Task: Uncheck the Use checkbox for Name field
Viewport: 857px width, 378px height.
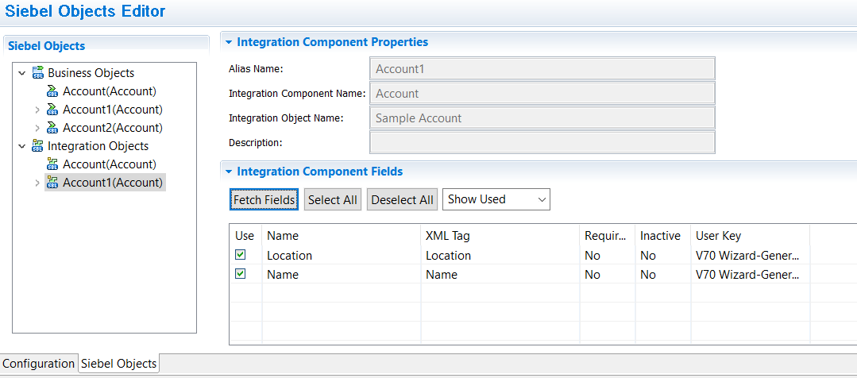Action: click(x=240, y=274)
